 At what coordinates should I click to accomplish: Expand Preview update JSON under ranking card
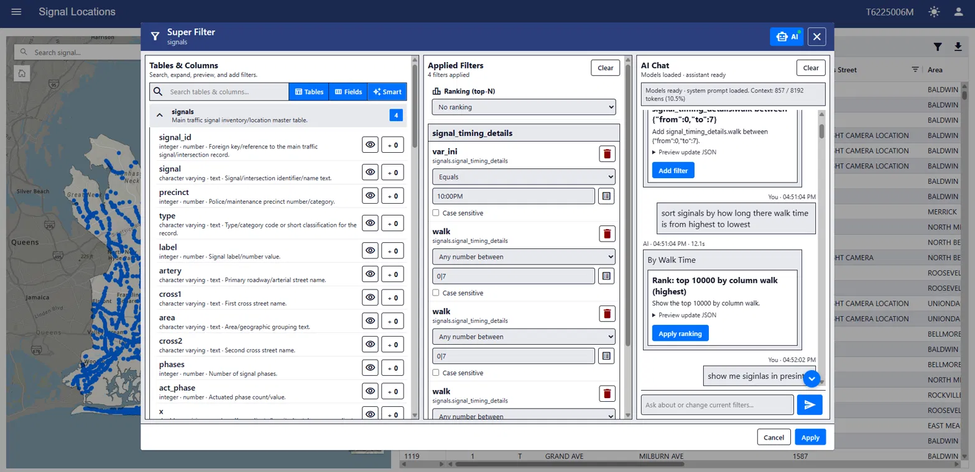coord(684,315)
